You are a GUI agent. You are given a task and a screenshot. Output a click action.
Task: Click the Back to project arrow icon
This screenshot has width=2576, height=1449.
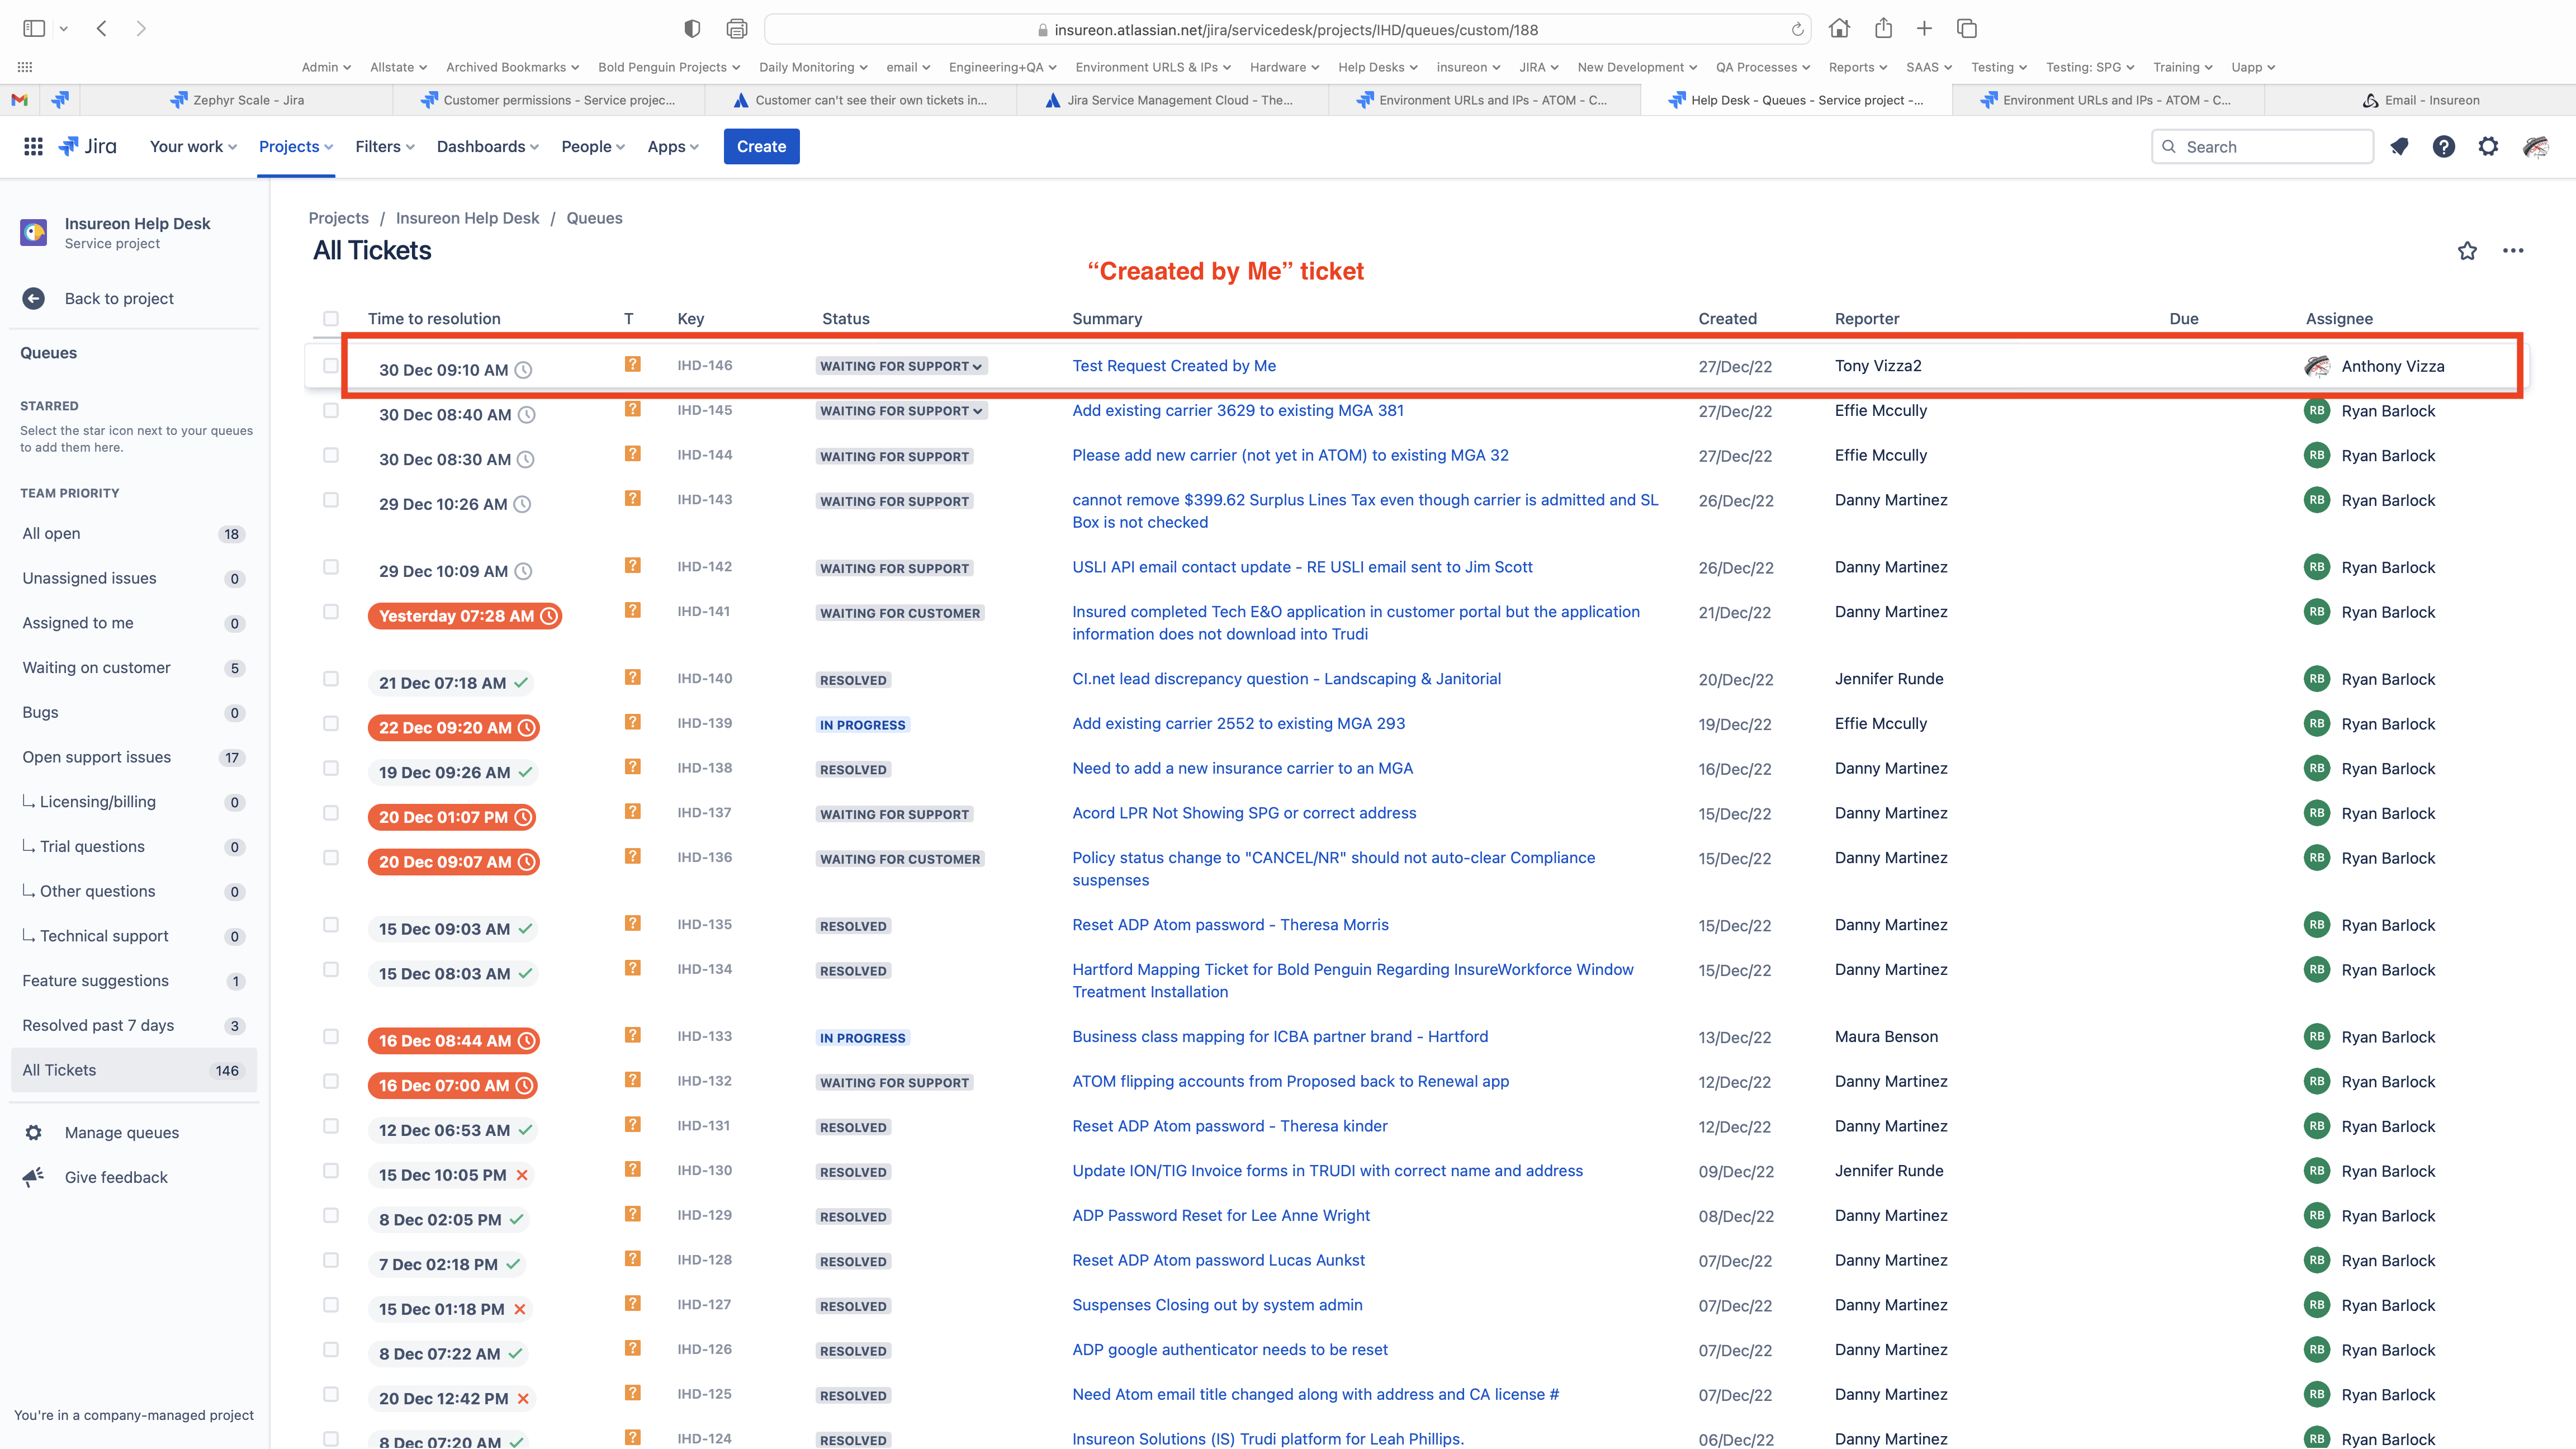[x=34, y=298]
